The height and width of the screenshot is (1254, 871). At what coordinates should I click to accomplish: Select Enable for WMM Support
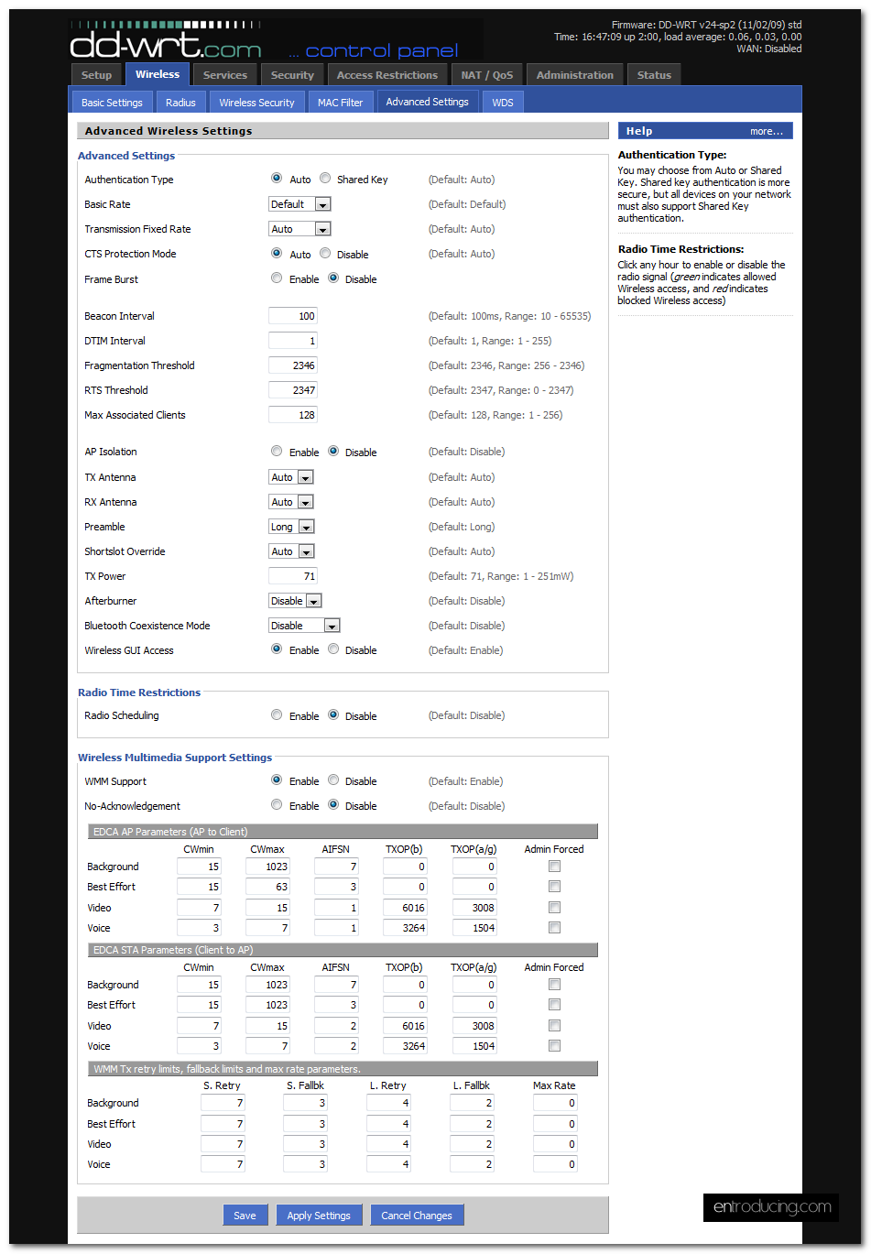(277, 780)
